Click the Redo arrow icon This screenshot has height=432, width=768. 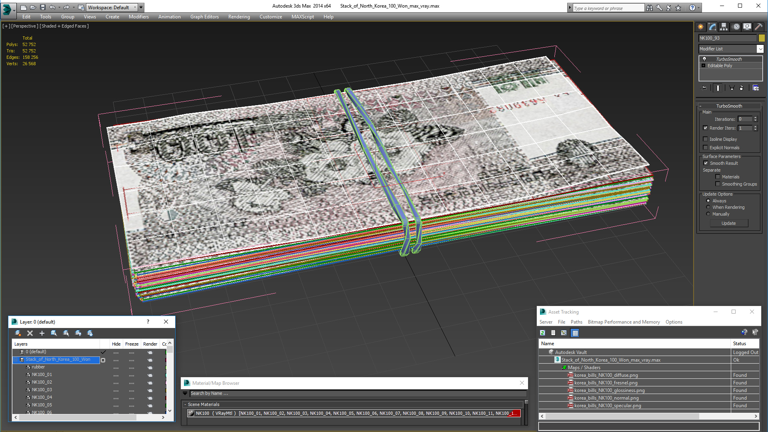pyautogui.click(x=66, y=7)
